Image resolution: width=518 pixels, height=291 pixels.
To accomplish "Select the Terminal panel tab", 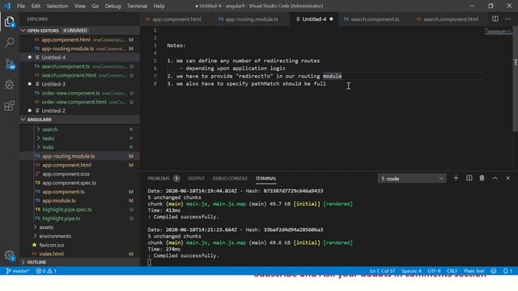I will tap(266, 179).
